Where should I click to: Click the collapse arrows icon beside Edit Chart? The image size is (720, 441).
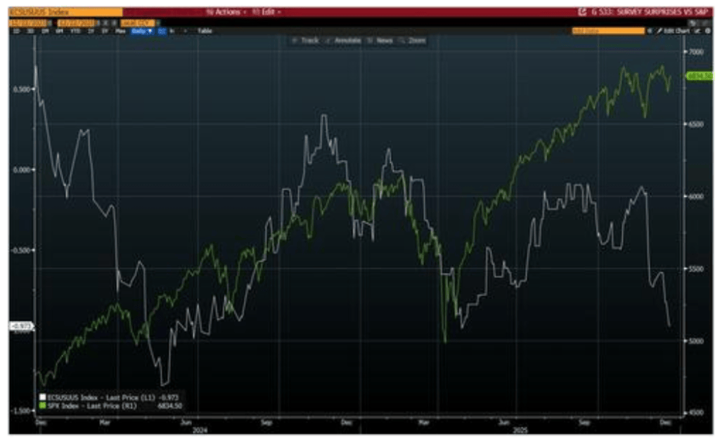[x=696, y=31]
